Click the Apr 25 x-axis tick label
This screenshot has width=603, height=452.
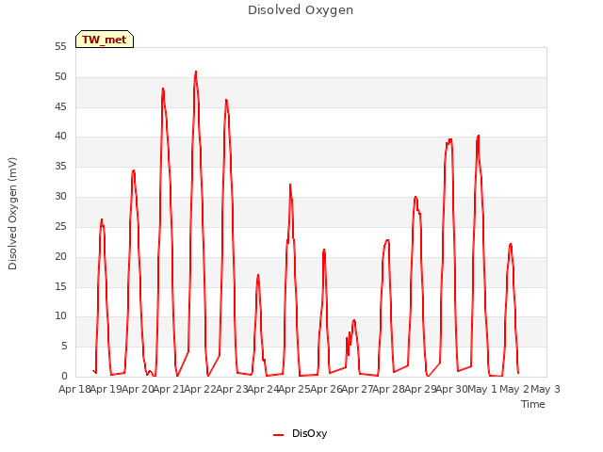[294, 389]
